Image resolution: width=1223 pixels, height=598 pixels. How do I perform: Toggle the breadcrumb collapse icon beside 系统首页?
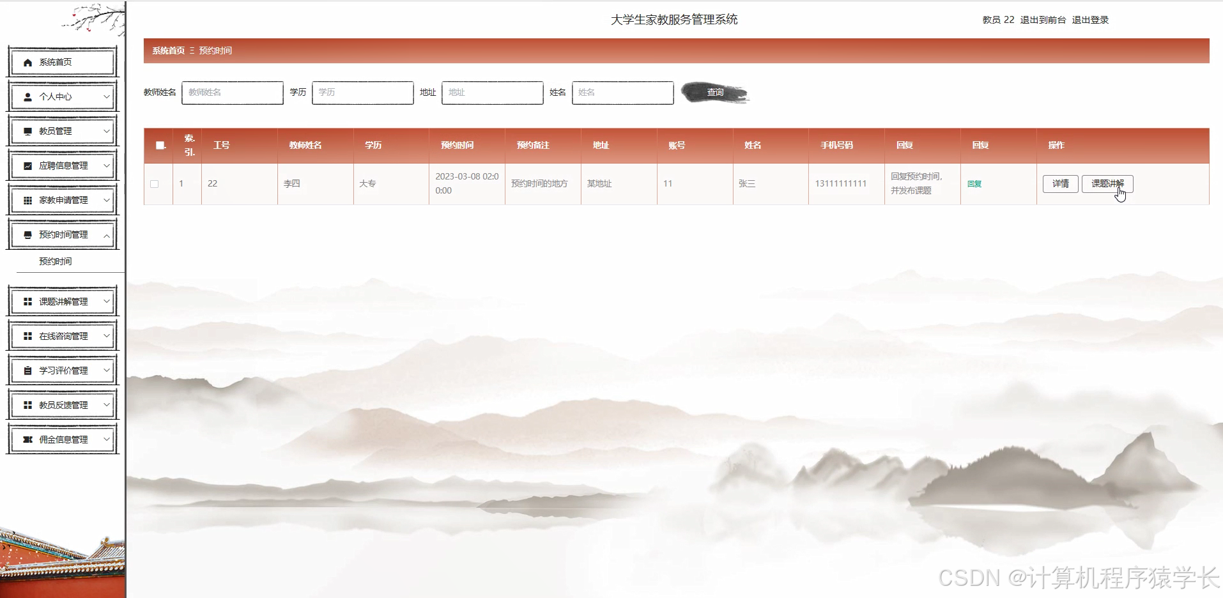(190, 50)
